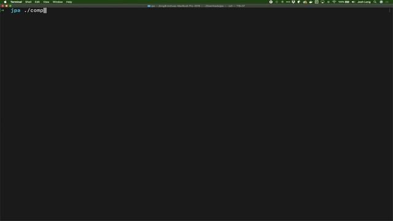Viewport: 393px width, 221px height.
Task: Click the prompt arrow symbol
Action: (x=2, y=10)
